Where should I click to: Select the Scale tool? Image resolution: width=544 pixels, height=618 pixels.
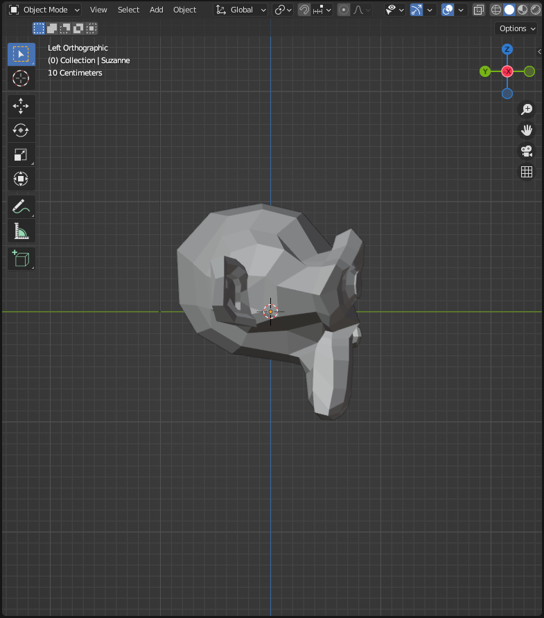[21, 155]
